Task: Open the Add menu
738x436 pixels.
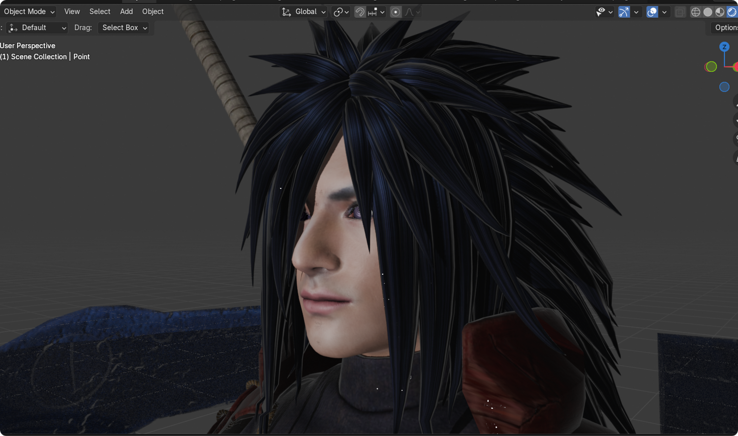Action: click(126, 11)
